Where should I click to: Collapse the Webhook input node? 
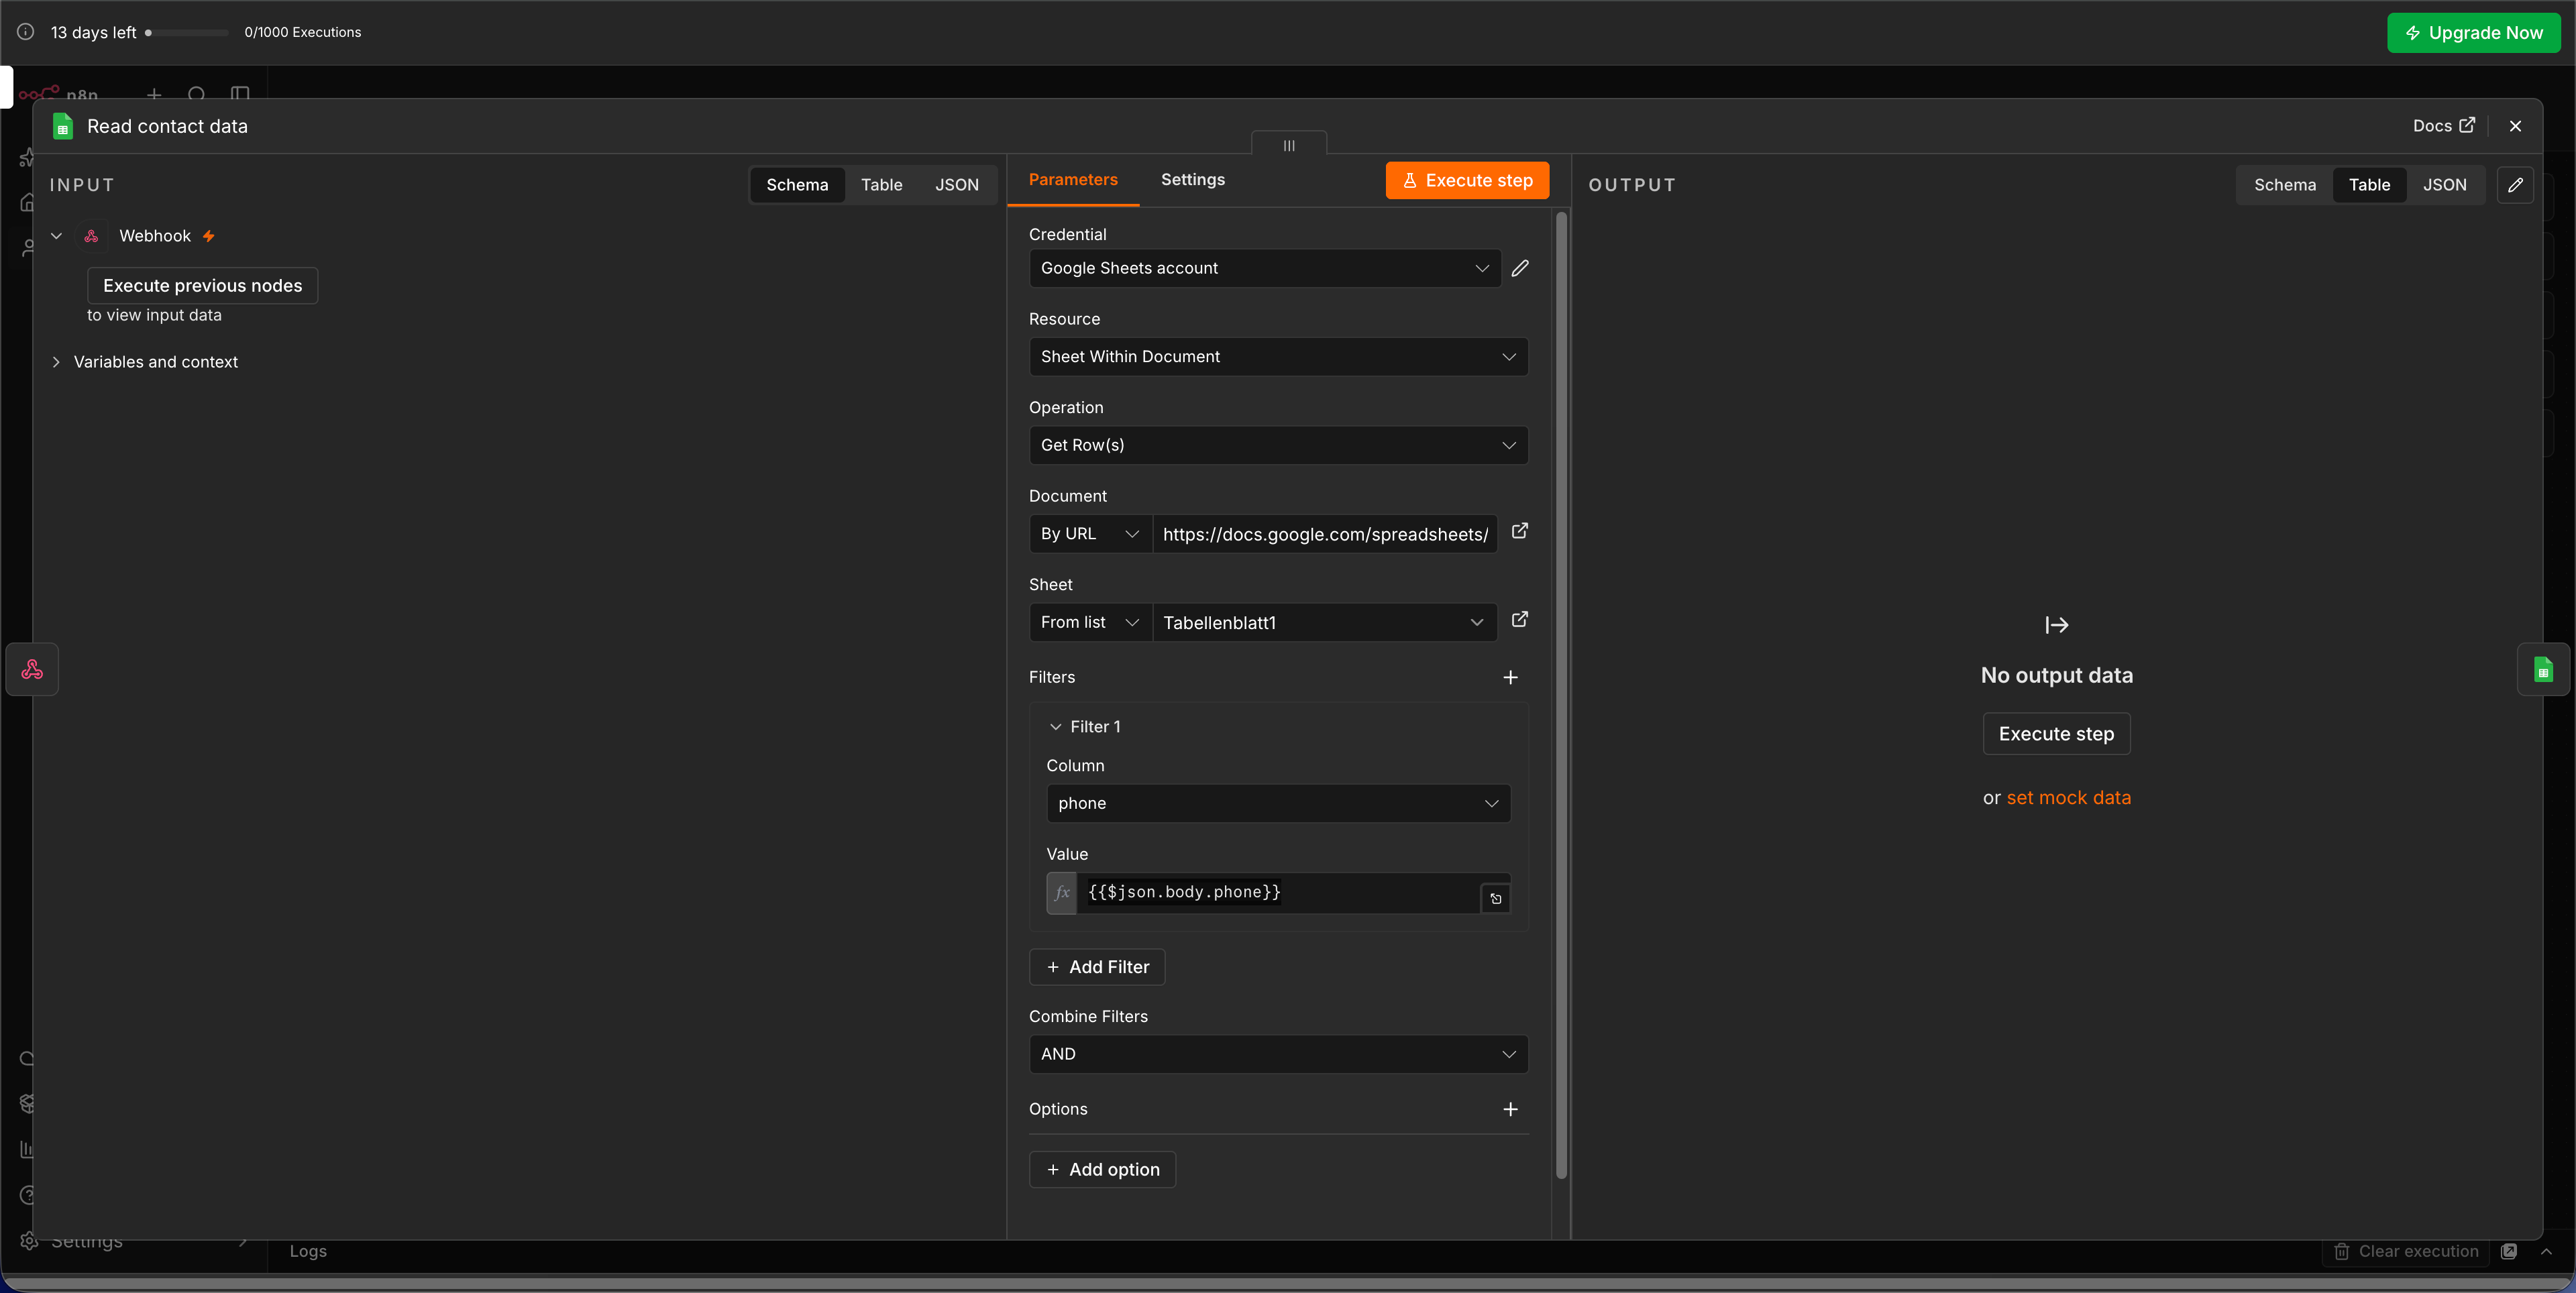pyautogui.click(x=56, y=236)
